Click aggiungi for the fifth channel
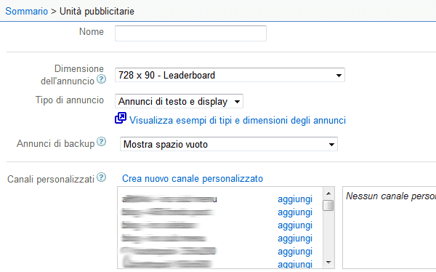Viewport: 436px width, 272px height. pos(295,252)
